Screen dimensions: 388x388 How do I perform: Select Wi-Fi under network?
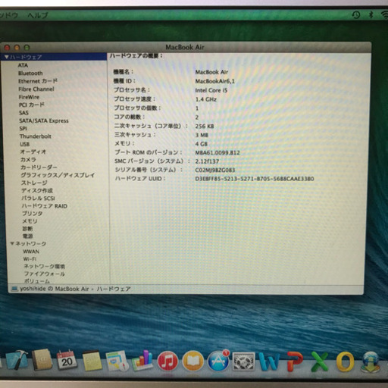point(30,259)
